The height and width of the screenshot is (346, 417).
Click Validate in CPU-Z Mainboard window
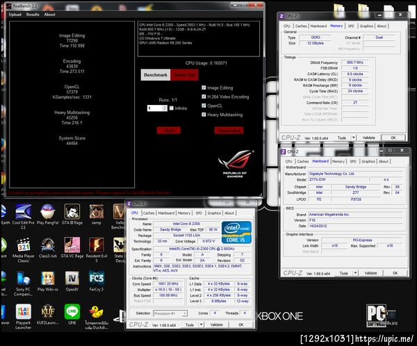pyautogui.click(x=370, y=273)
